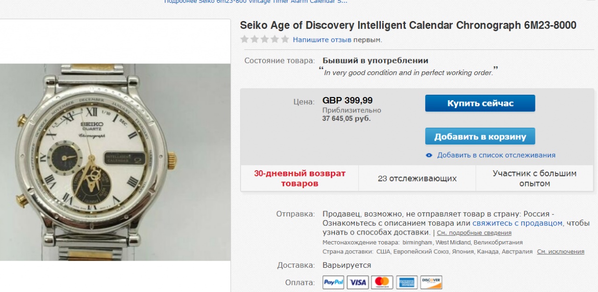
Task: Enlarge the Seiko watch product photo
Action: pyautogui.click(x=114, y=162)
